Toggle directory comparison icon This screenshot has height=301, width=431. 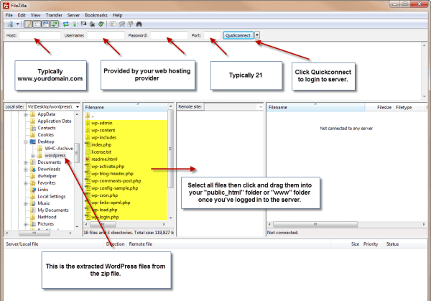point(121,24)
